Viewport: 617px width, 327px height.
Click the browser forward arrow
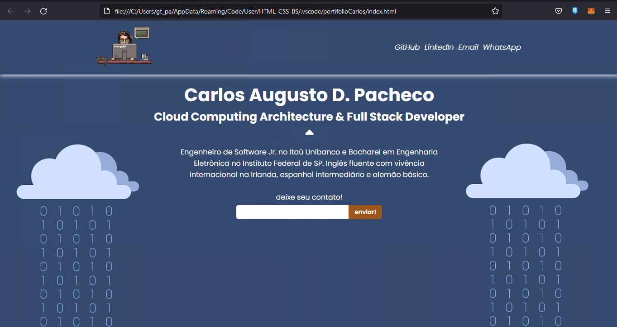tap(27, 11)
